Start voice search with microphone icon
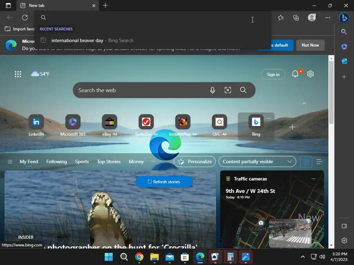The width and height of the screenshot is (354, 265). (213, 90)
